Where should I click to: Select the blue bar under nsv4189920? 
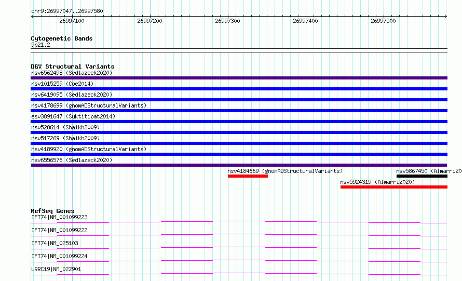[x=239, y=154]
